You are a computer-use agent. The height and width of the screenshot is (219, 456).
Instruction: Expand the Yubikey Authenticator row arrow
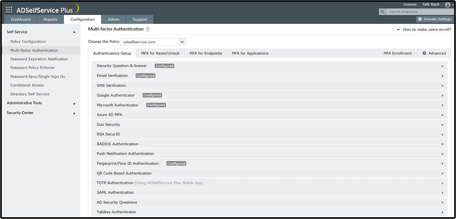[x=443, y=212]
